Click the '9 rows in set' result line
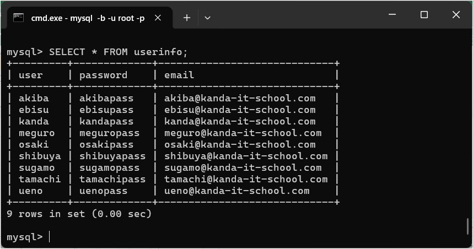 pos(79,214)
